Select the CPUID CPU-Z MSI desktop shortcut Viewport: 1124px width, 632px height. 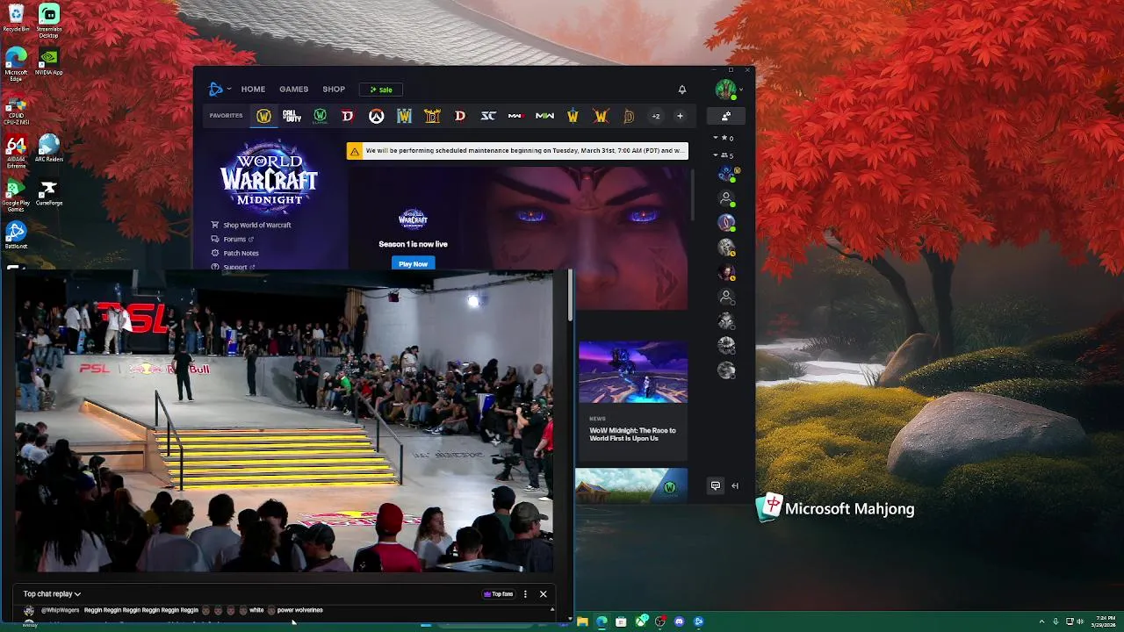coord(16,108)
